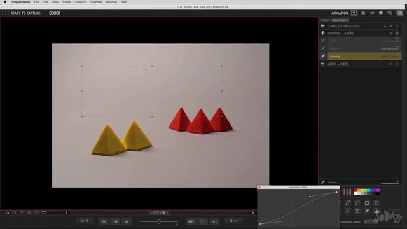Open the Dragonframe application menu

20,2
